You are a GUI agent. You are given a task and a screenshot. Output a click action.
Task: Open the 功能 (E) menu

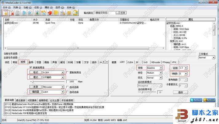pyautogui.click(x=28, y=7)
